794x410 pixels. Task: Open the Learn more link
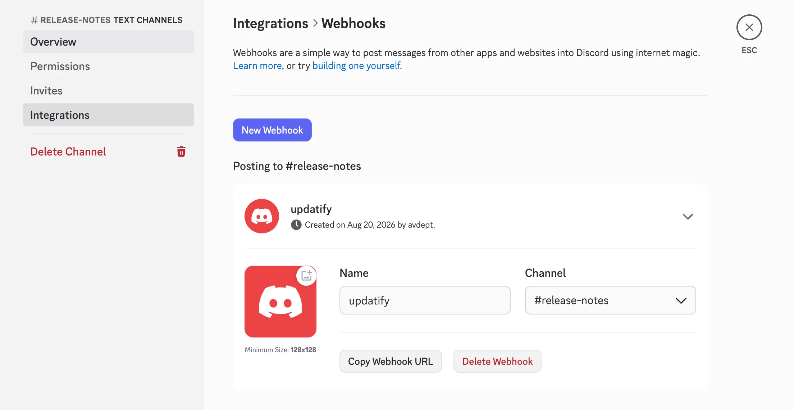[x=257, y=66]
